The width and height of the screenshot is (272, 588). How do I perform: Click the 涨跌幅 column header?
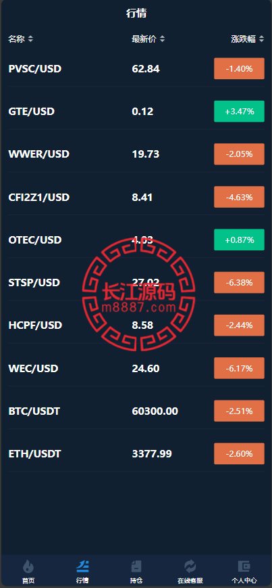243,39
